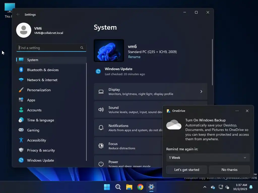Open the Windows Start menu
258x193 pixels.
(107, 187)
